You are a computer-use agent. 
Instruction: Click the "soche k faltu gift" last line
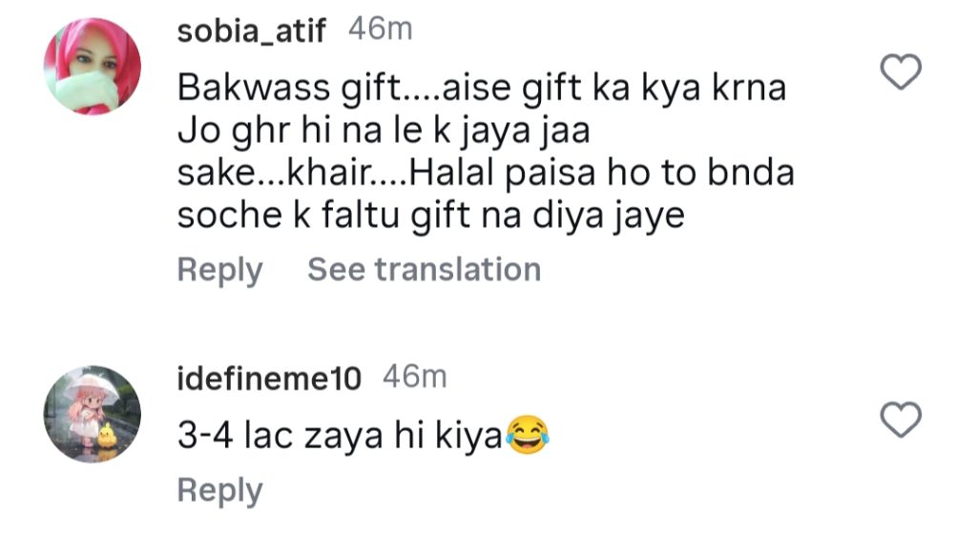coord(431,216)
